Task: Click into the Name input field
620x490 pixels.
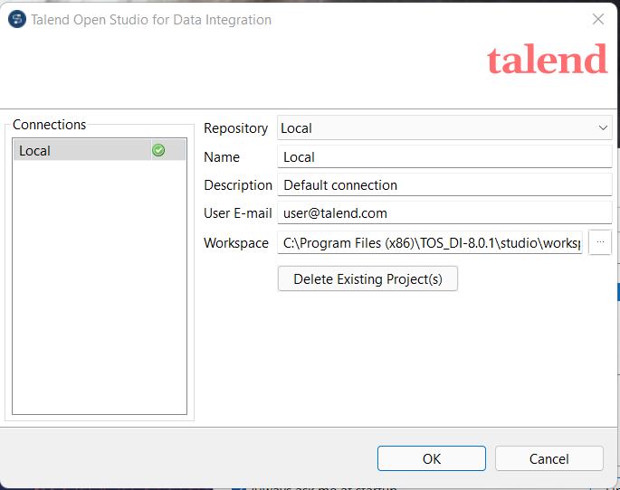Action: tap(444, 156)
